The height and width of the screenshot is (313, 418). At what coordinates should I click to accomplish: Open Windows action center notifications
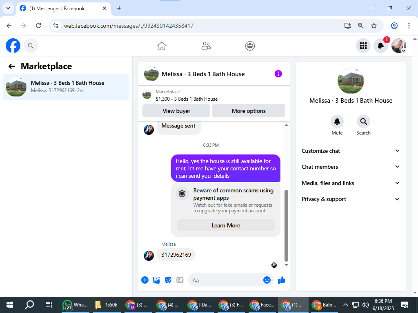[405, 305]
